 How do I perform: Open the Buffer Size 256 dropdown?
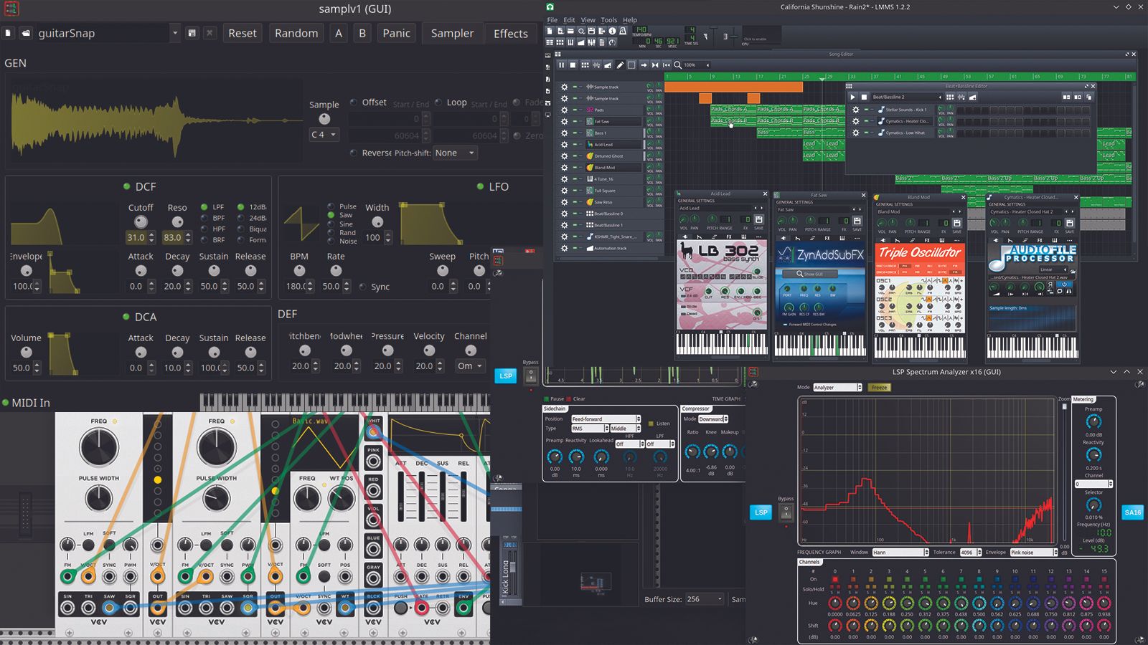[705, 599]
